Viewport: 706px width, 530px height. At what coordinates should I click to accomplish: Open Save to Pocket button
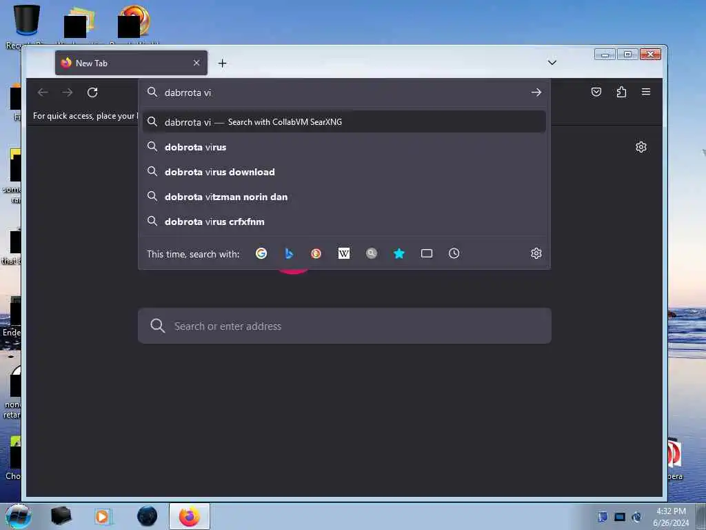(596, 92)
